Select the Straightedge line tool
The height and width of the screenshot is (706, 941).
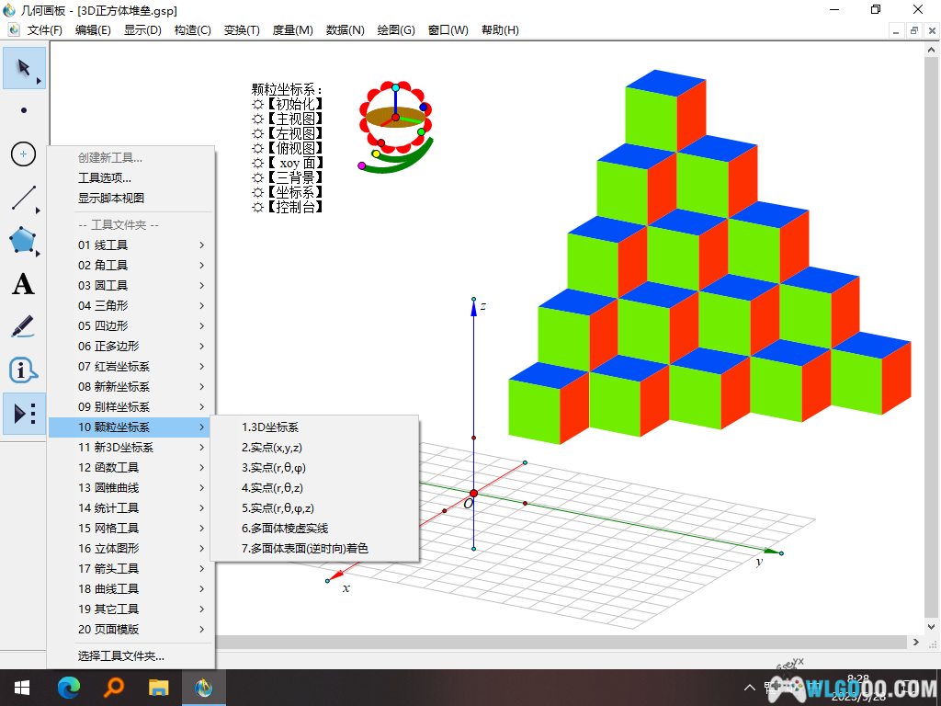24,197
